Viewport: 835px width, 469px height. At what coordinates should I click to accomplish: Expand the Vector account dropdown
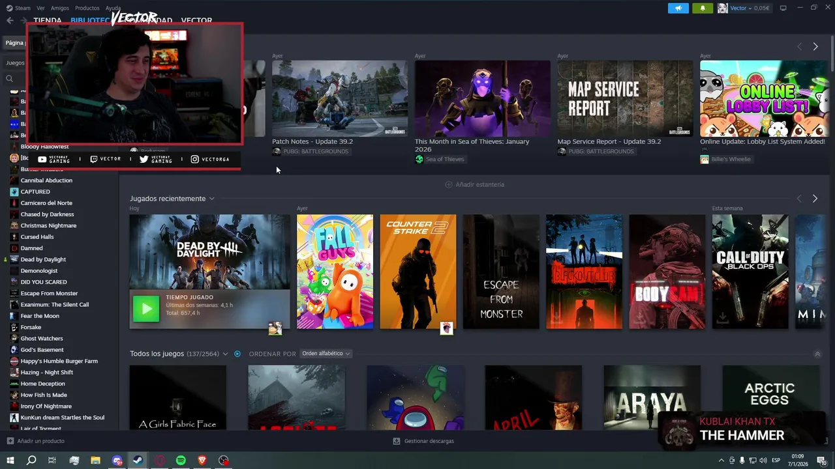click(750, 8)
